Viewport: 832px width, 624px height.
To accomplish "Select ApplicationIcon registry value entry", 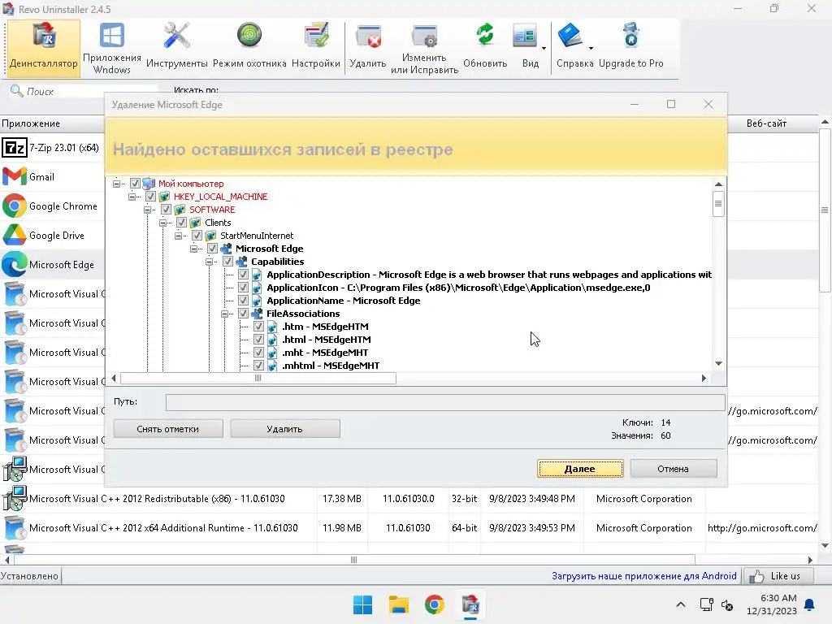I will [x=458, y=288].
